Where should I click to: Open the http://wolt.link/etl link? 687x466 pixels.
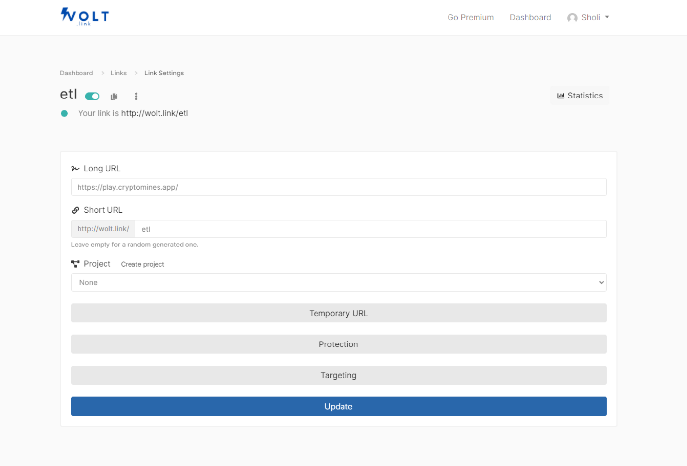[155, 113]
